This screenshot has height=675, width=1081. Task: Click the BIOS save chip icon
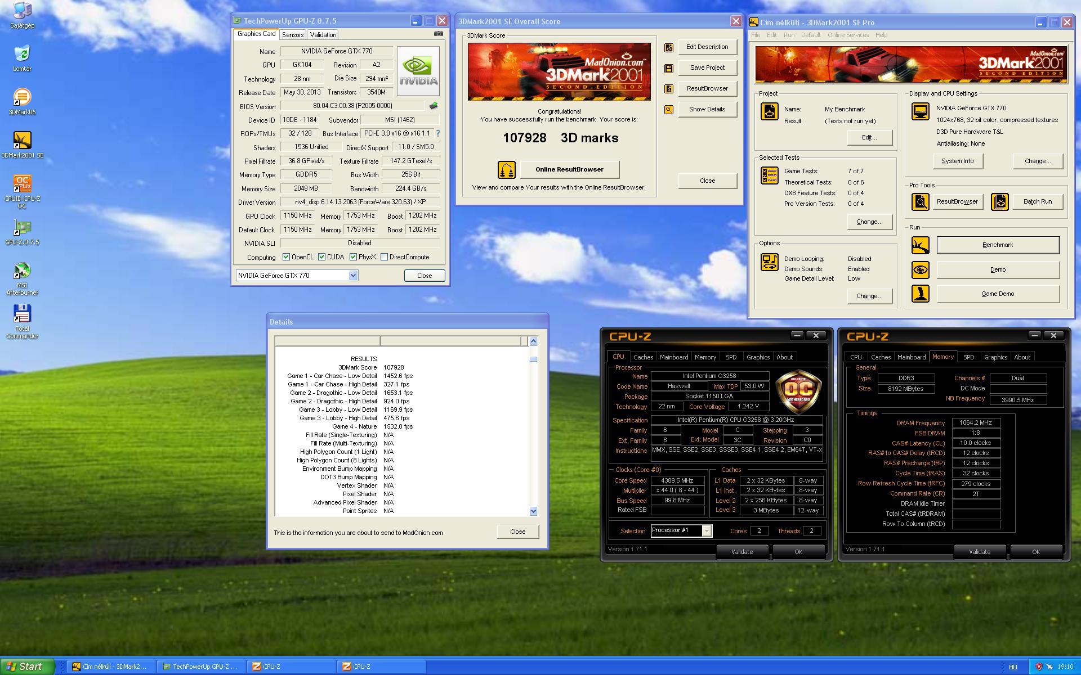433,106
